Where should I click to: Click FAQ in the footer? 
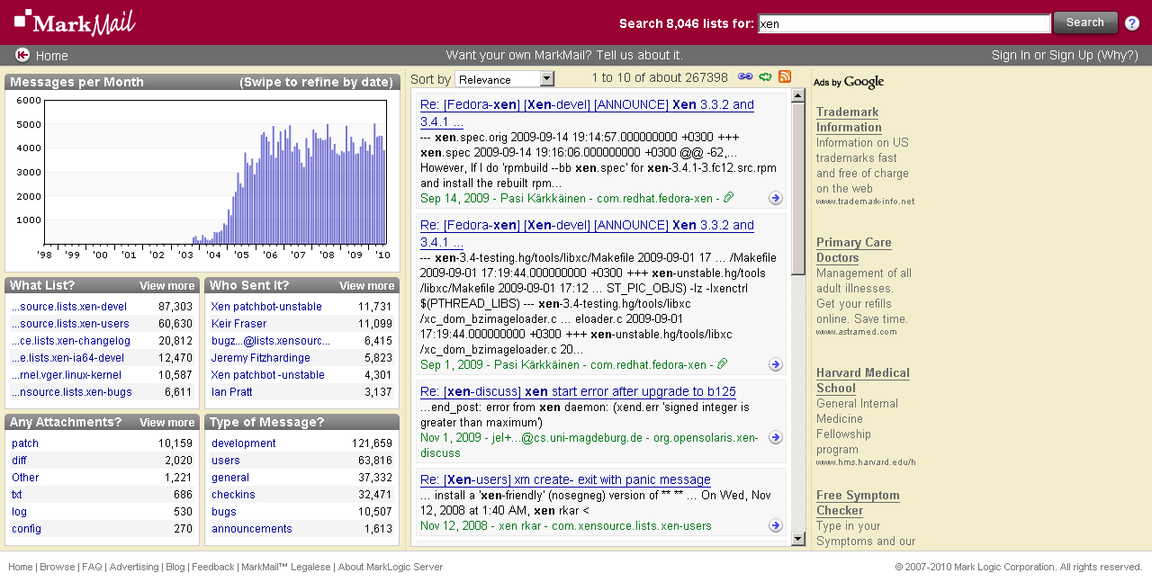pos(92,567)
